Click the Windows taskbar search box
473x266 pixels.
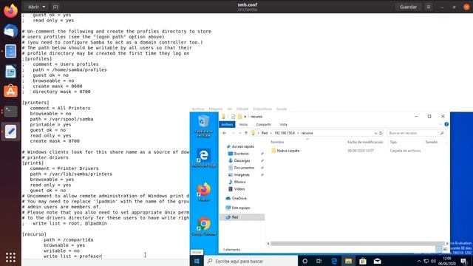tap(251, 261)
